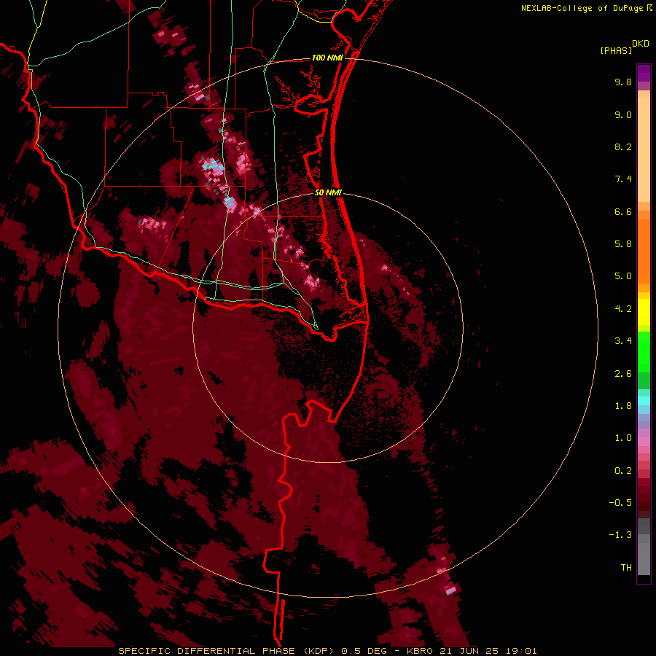Click the TH threshold label on the legend
This screenshot has height=656, width=656.
pos(626,568)
